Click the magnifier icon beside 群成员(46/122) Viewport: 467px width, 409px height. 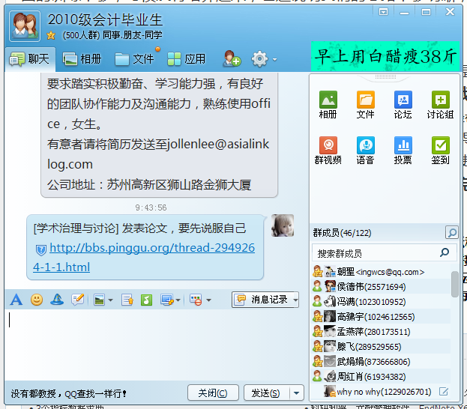coord(451,232)
